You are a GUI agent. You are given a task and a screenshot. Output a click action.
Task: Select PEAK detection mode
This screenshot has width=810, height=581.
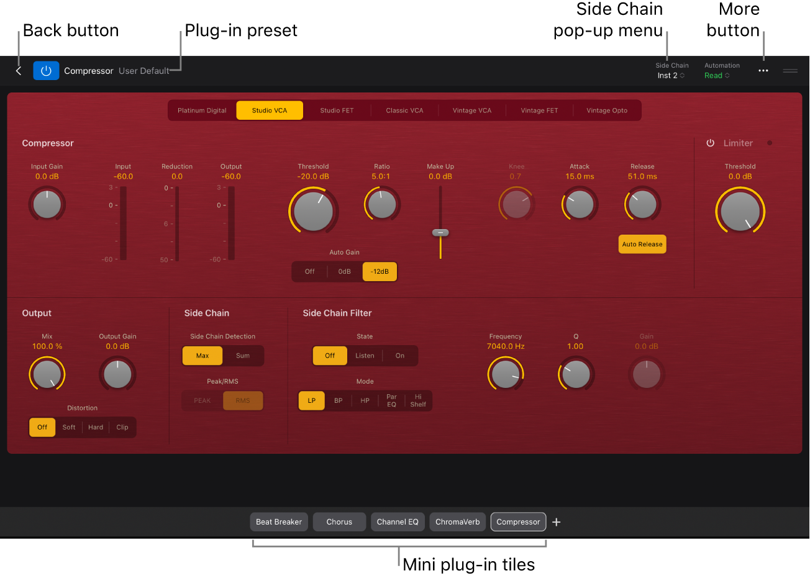tap(202, 400)
